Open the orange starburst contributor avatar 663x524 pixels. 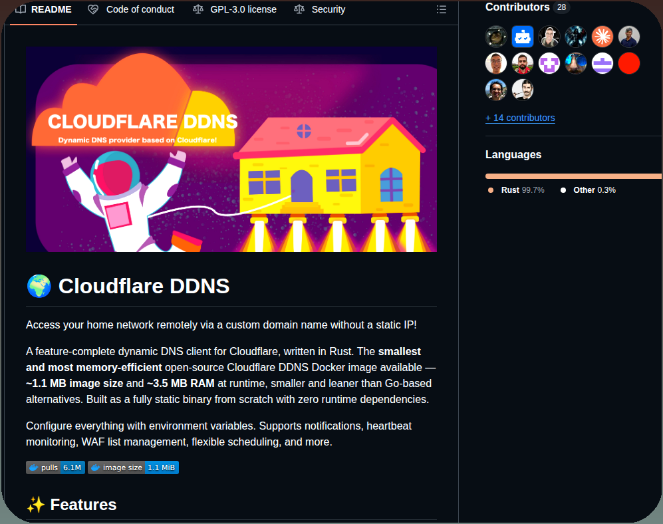point(602,37)
